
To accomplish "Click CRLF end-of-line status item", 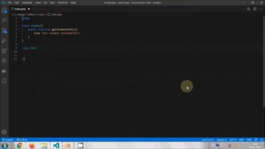I will coord(241,140).
